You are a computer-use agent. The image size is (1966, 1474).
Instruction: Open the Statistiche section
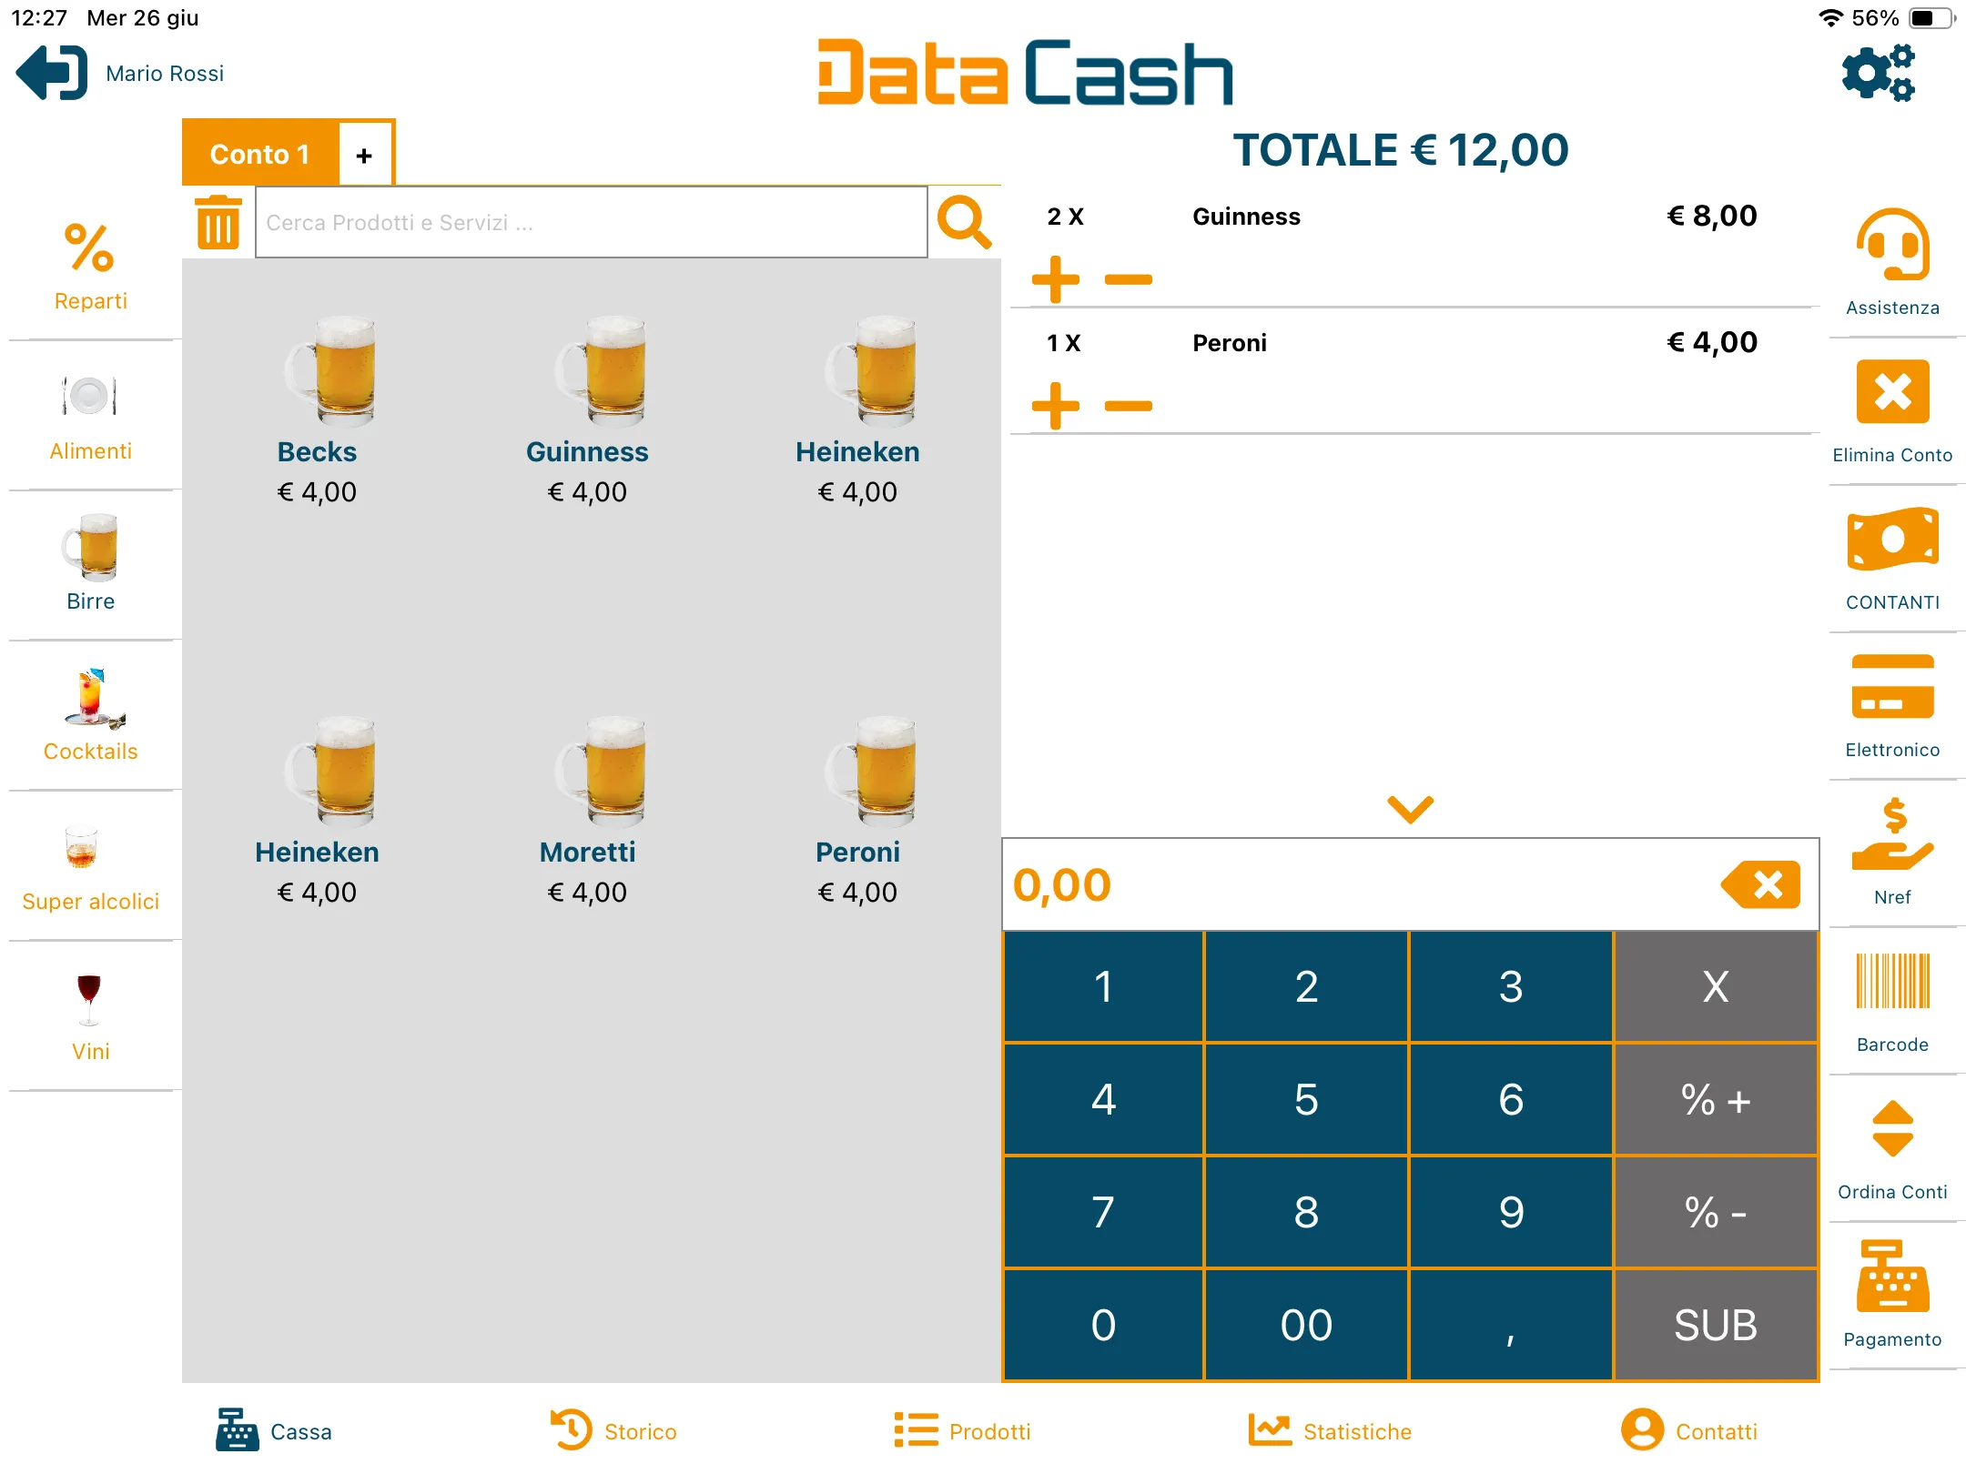click(1328, 1430)
